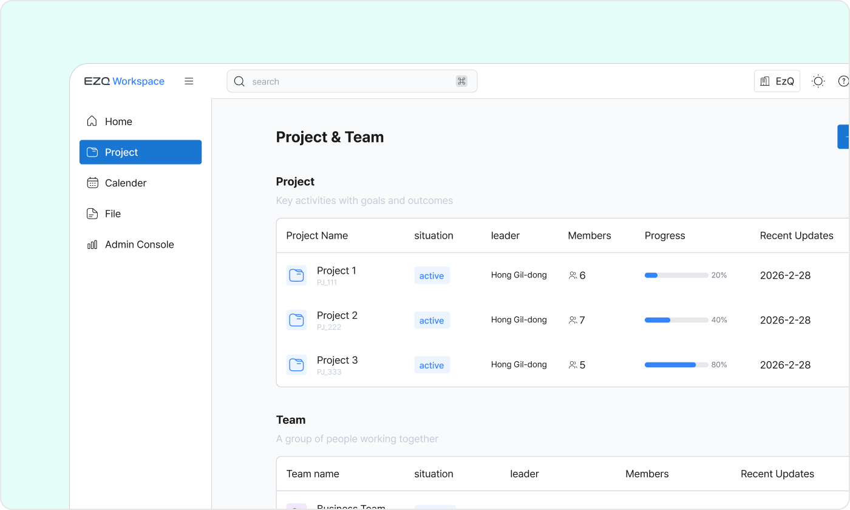The image size is (850, 510).
Task: Click the leader header in Project table
Action: (x=505, y=236)
